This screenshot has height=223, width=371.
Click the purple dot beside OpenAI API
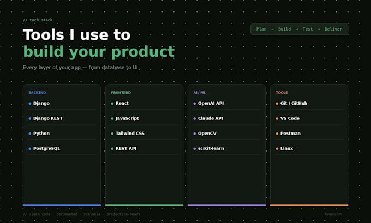pos(194,104)
